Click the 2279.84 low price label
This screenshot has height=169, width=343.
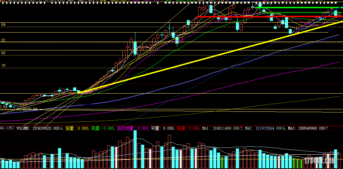[29, 109]
